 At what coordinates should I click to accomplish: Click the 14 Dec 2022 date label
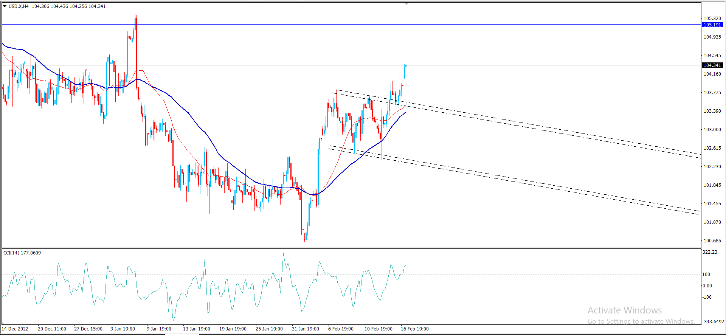[x=15, y=329]
